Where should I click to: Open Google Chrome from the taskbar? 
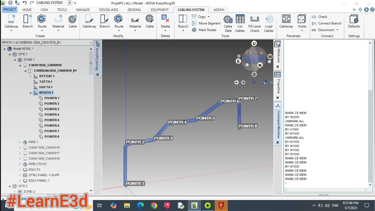tap(154, 205)
